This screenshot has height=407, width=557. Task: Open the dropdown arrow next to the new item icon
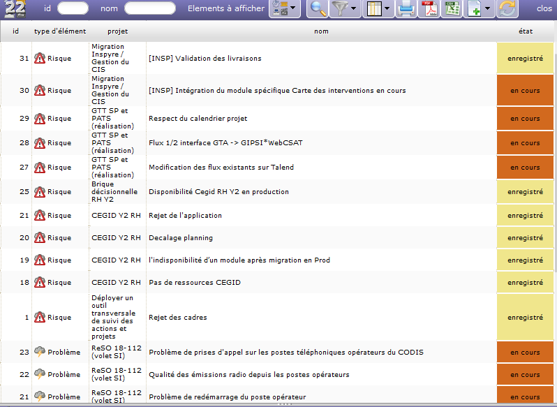pos(487,9)
